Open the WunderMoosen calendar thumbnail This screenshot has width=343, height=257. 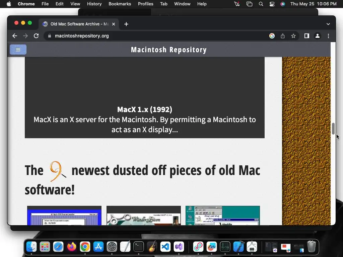[144, 216]
